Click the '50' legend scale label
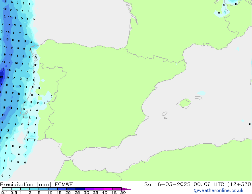This screenshot has height=194, width=252. click(x=123, y=192)
